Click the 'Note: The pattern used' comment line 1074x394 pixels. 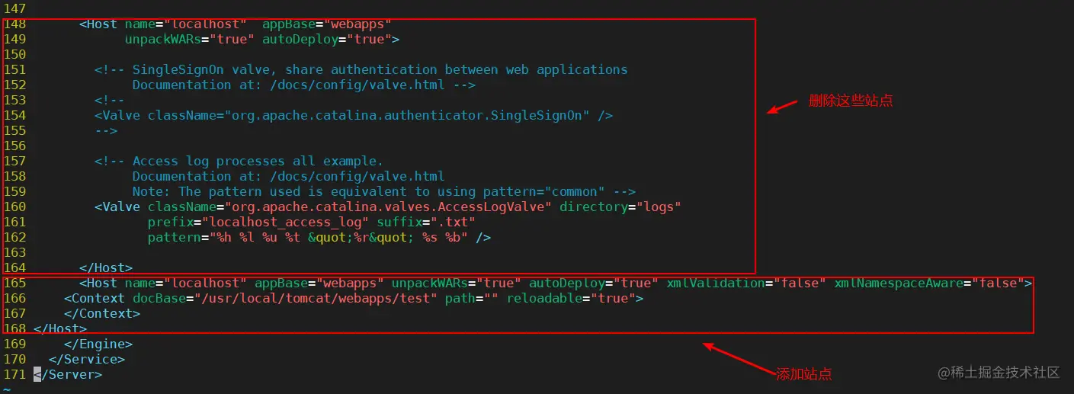pyautogui.click(x=384, y=191)
